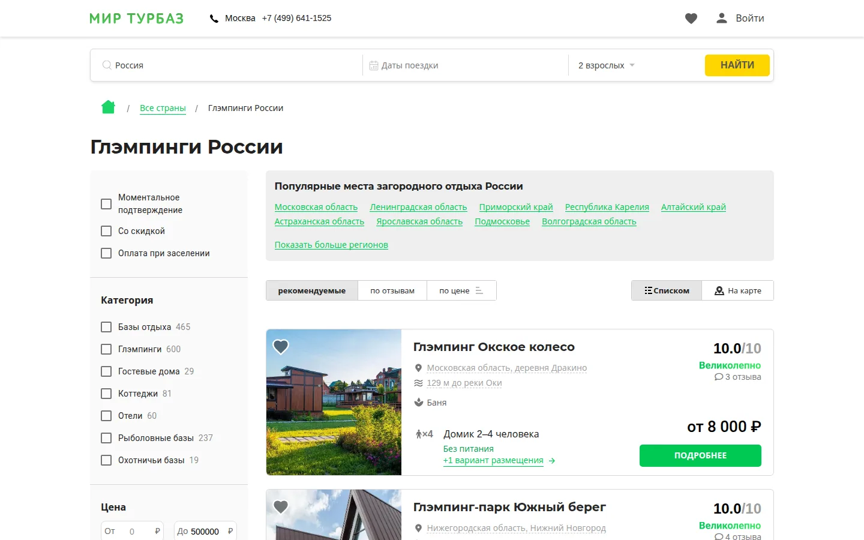864x540 pixels.
Task: Open the Алтайский край region link
Action: (694, 207)
